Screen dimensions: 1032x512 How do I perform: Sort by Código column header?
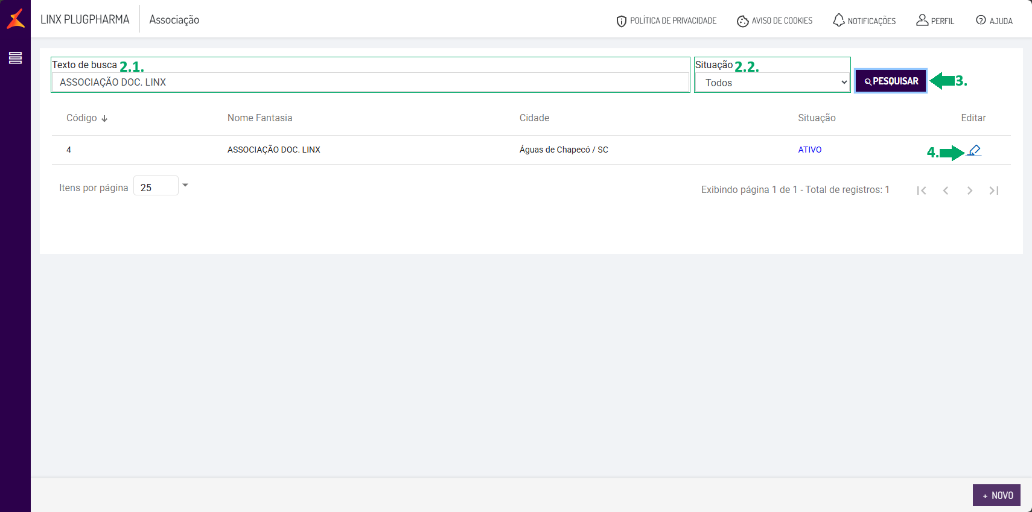tap(87, 118)
